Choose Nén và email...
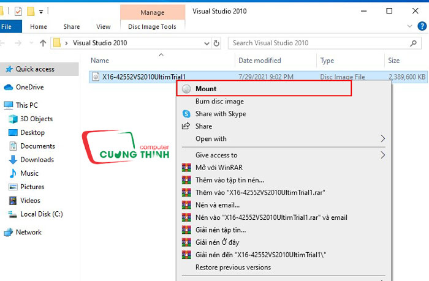429x281 pixels. point(218,205)
